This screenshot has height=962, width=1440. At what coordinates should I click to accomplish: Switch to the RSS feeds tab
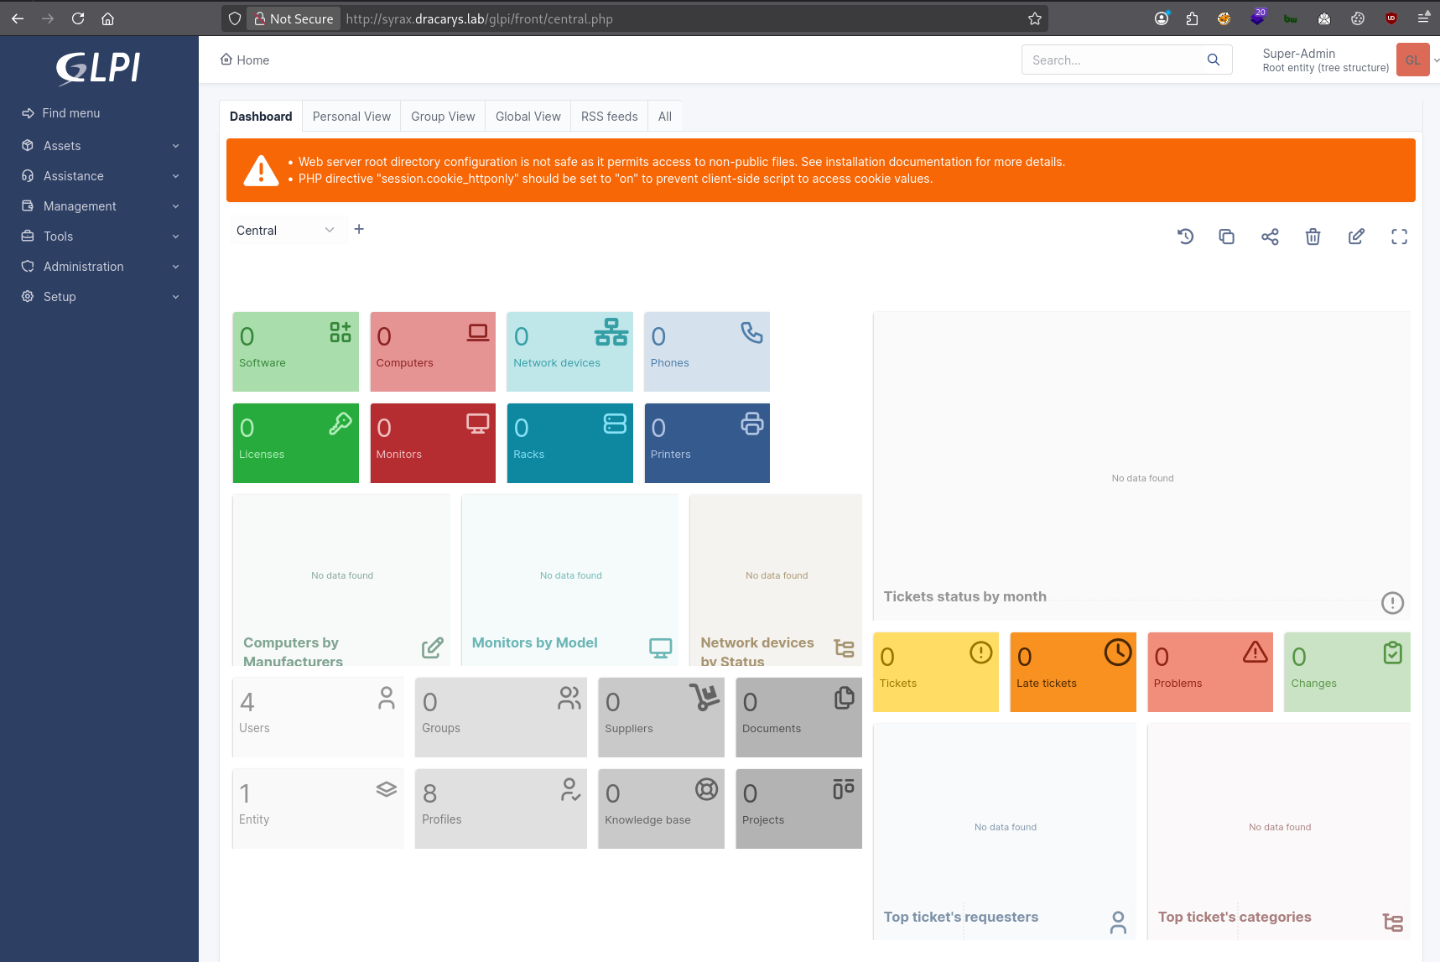tap(610, 117)
